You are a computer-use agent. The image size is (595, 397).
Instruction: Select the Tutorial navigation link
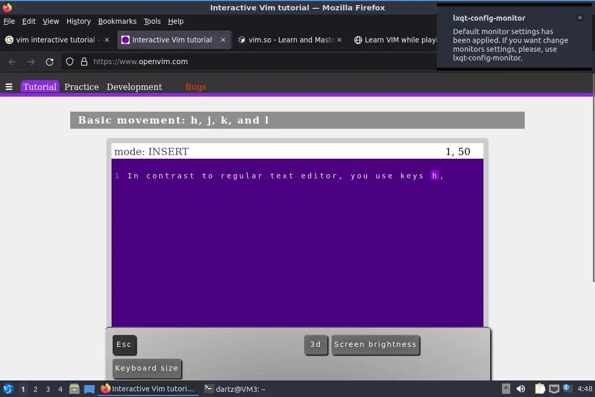(x=40, y=87)
